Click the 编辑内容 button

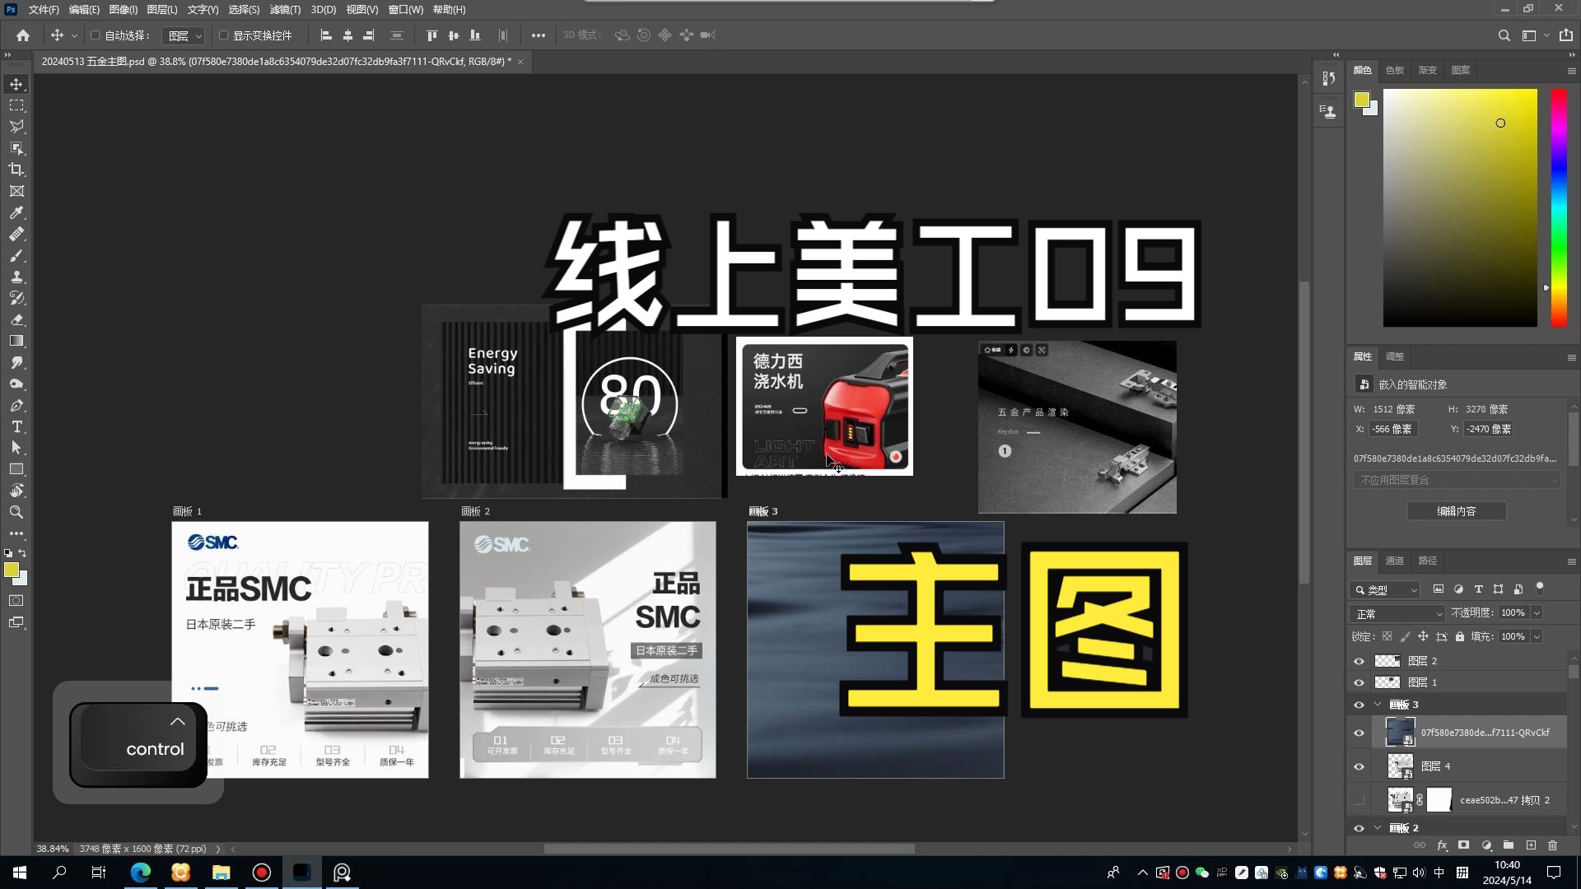1457,511
